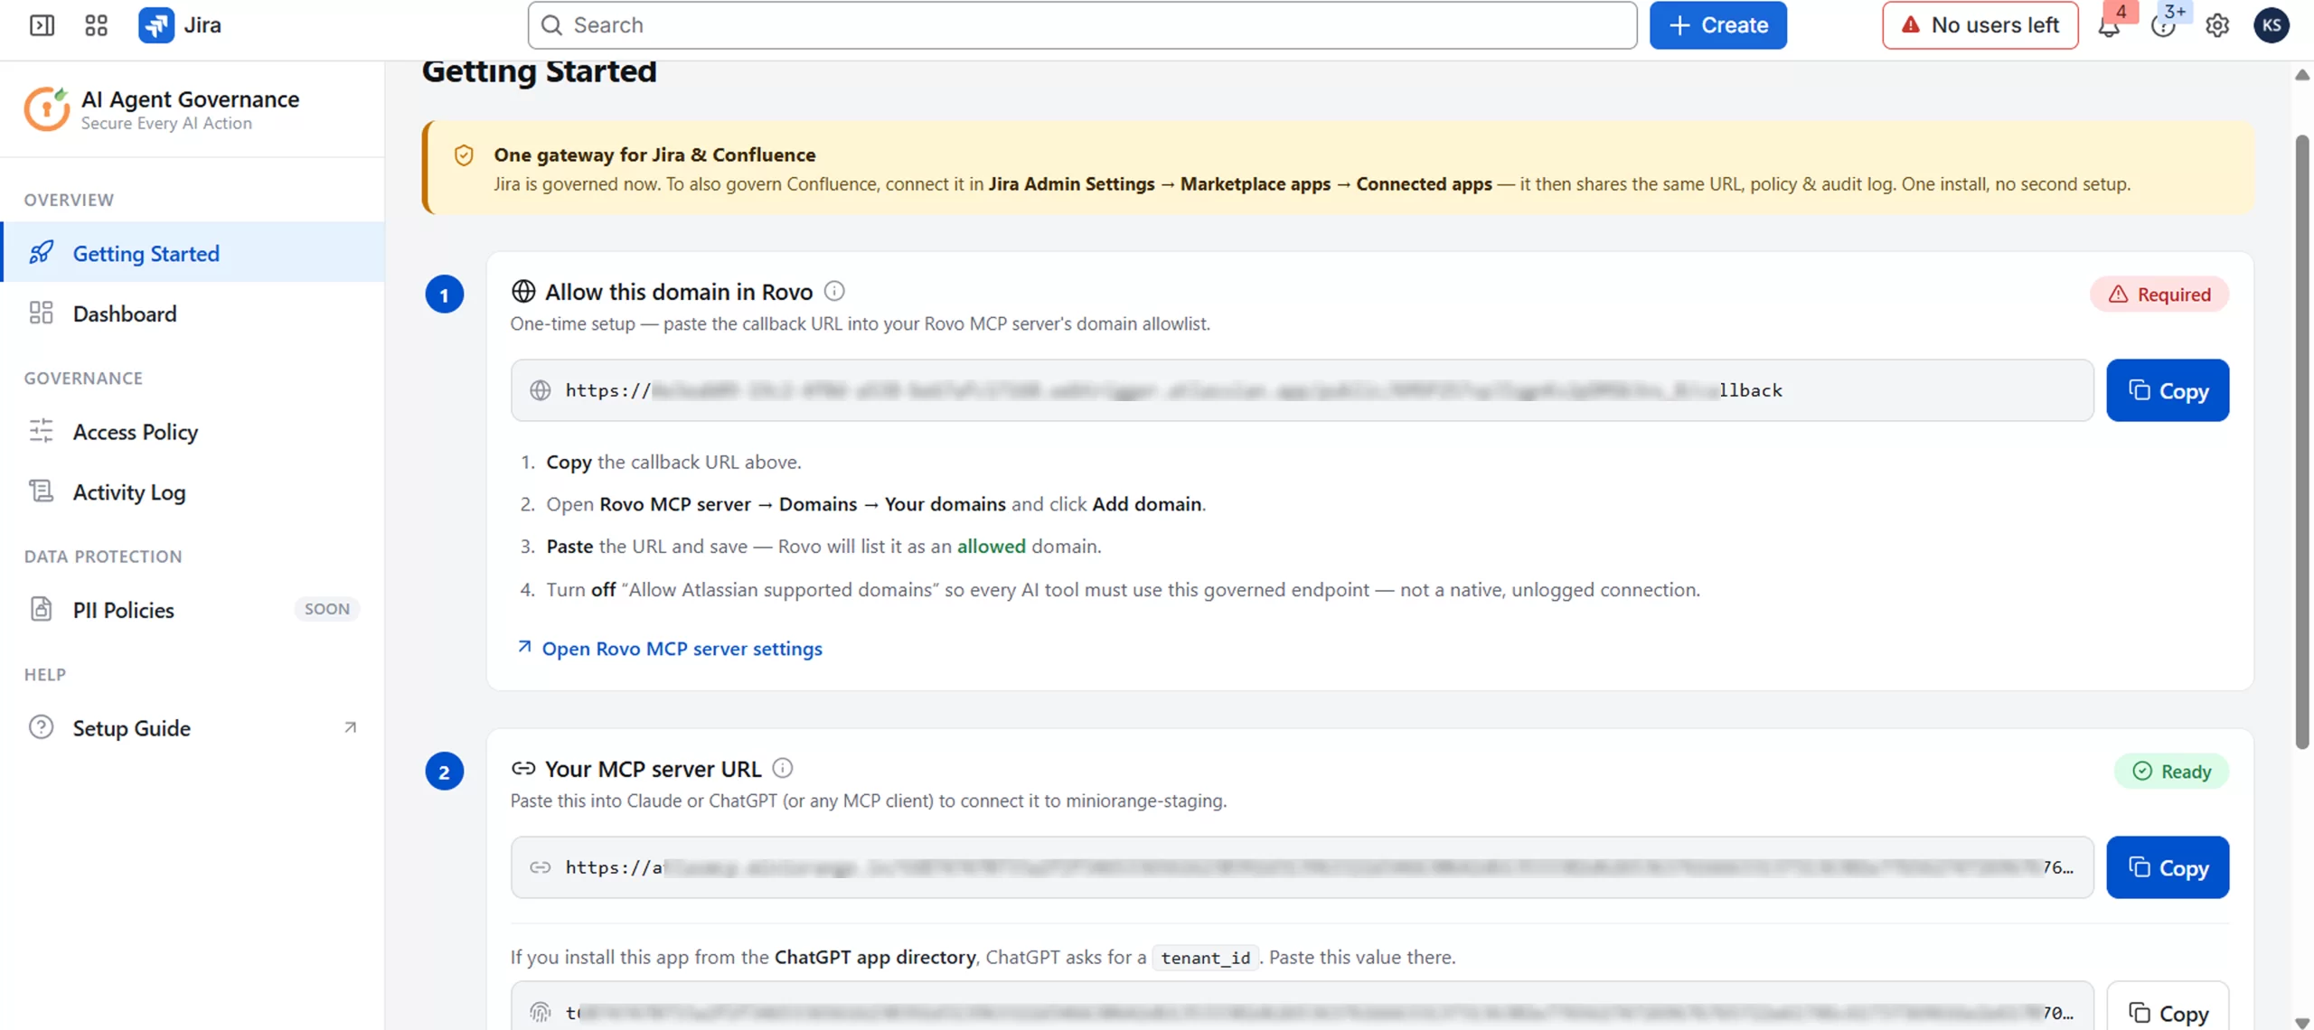2314x1030 pixels.
Task: Select PII Policies in Data Protection
Action: (193, 610)
